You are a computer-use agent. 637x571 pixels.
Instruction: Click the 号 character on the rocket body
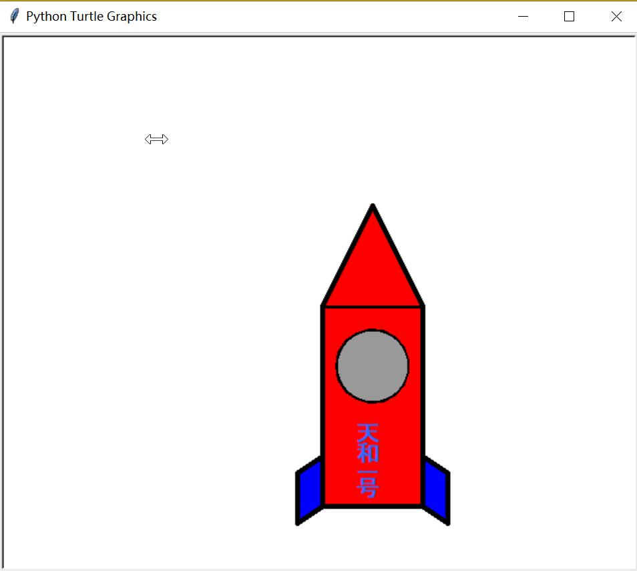(x=368, y=488)
